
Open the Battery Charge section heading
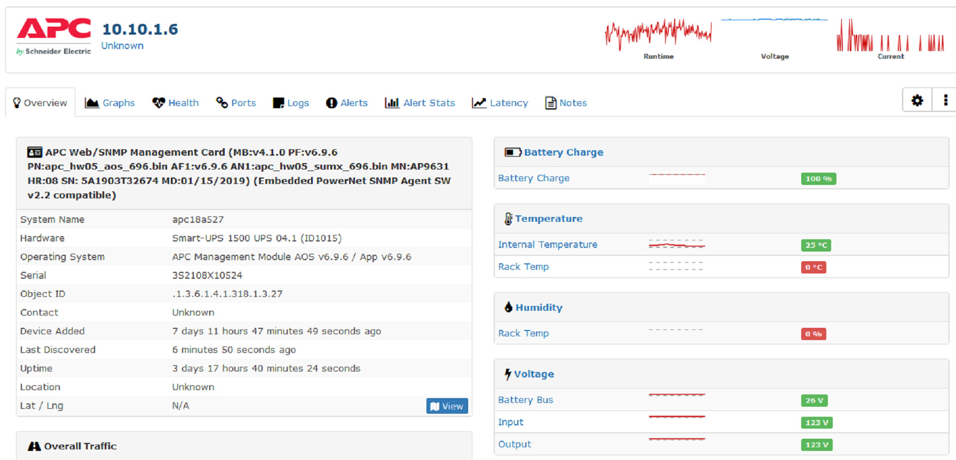tap(564, 152)
